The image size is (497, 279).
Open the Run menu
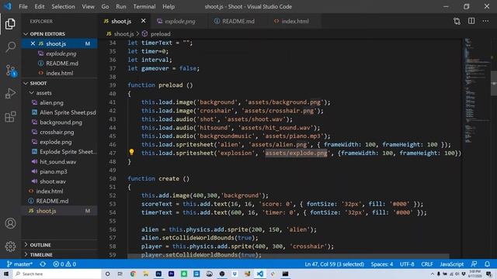[121, 6]
